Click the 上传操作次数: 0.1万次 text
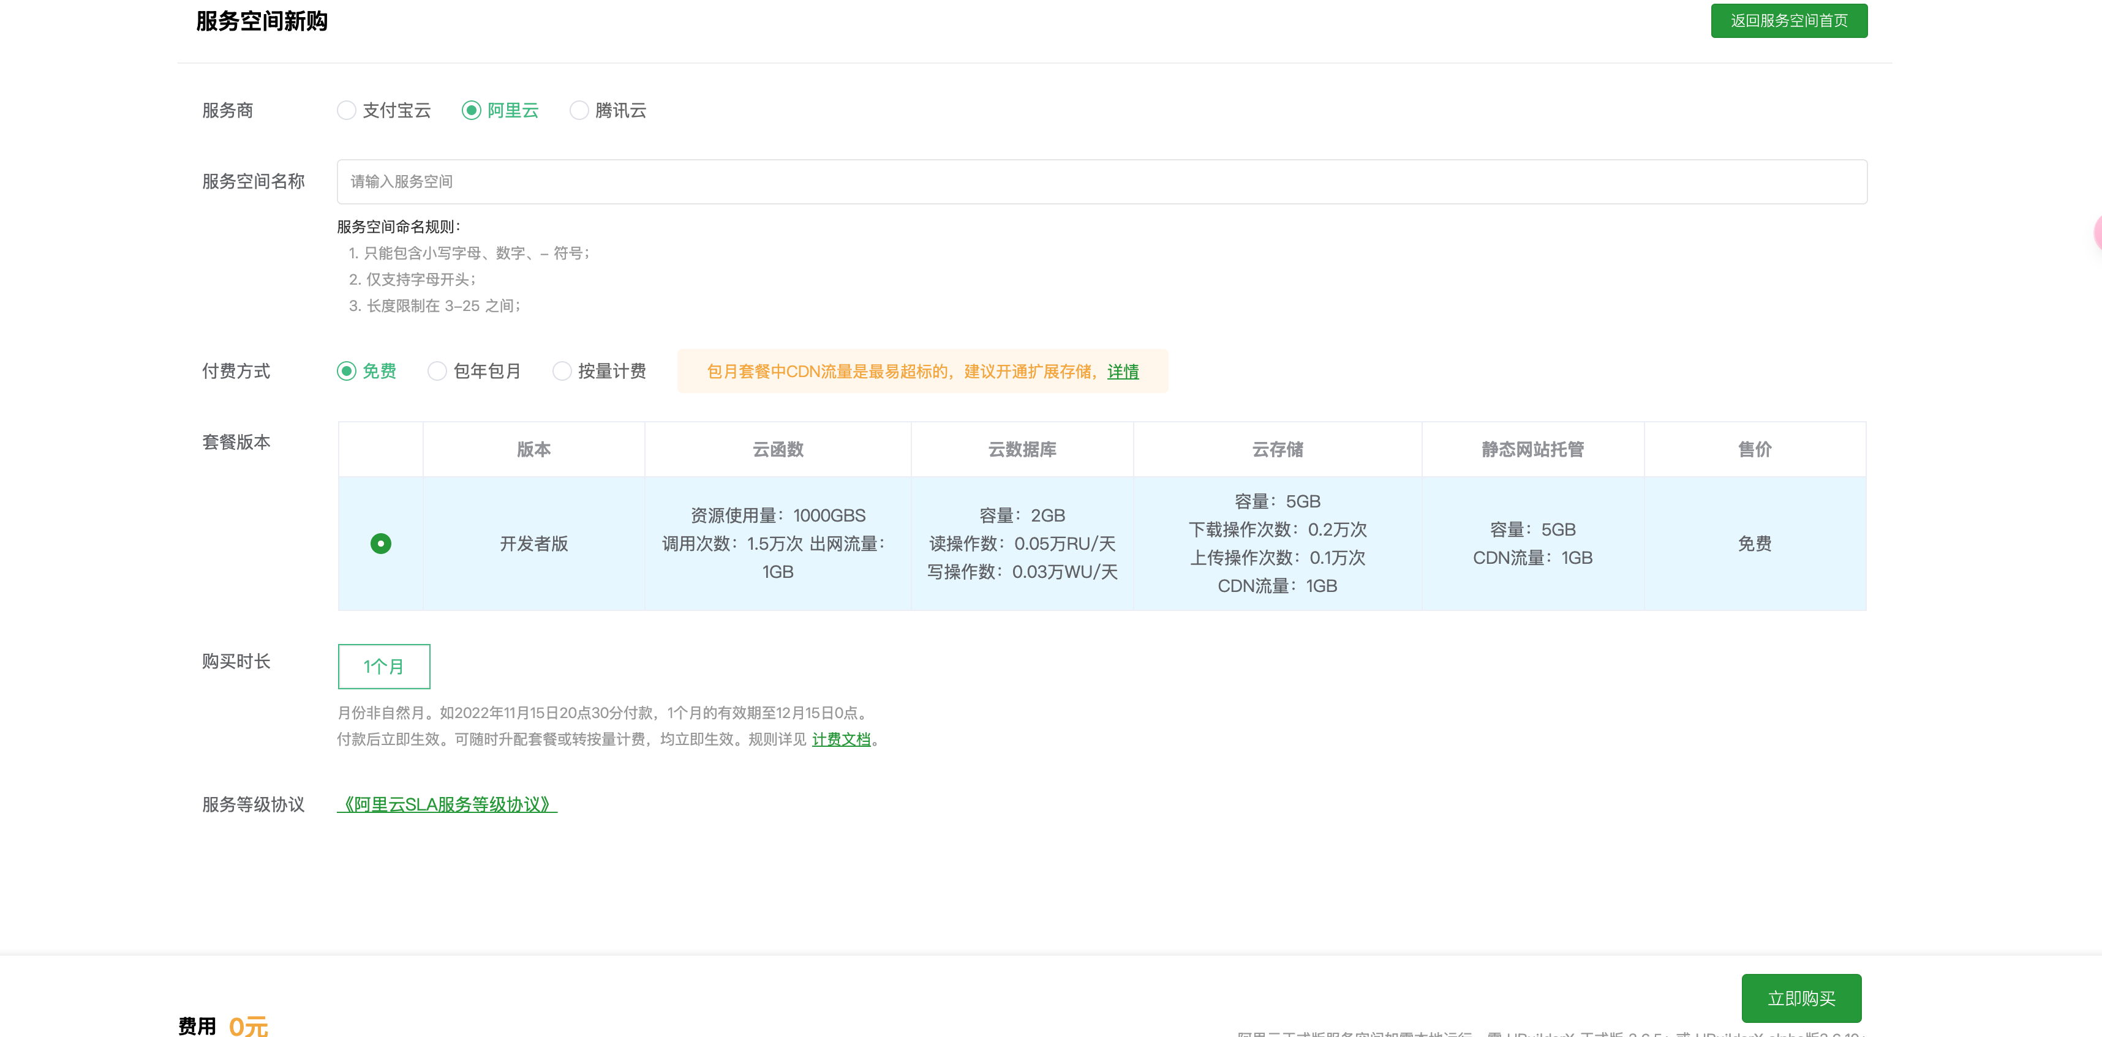 (1277, 557)
